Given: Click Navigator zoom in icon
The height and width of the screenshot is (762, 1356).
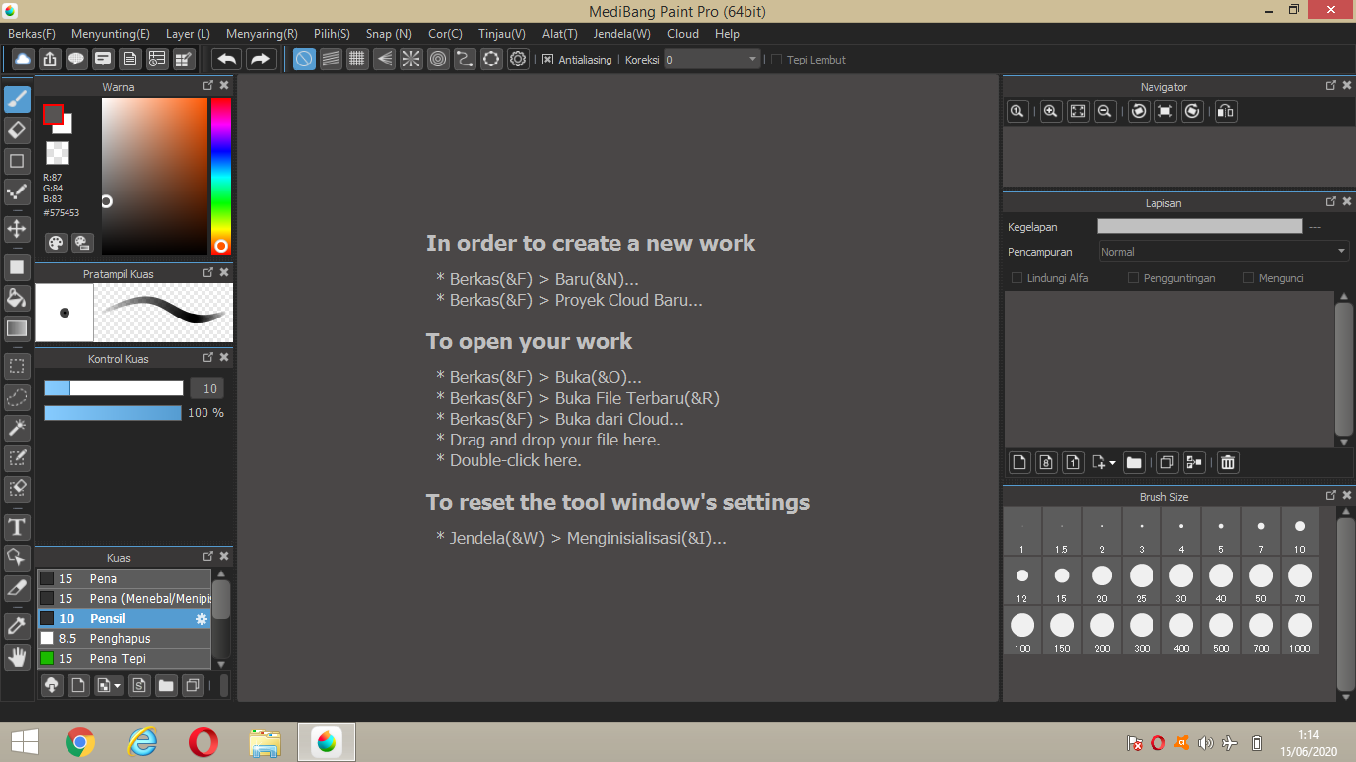Looking at the screenshot, I should [1051, 111].
